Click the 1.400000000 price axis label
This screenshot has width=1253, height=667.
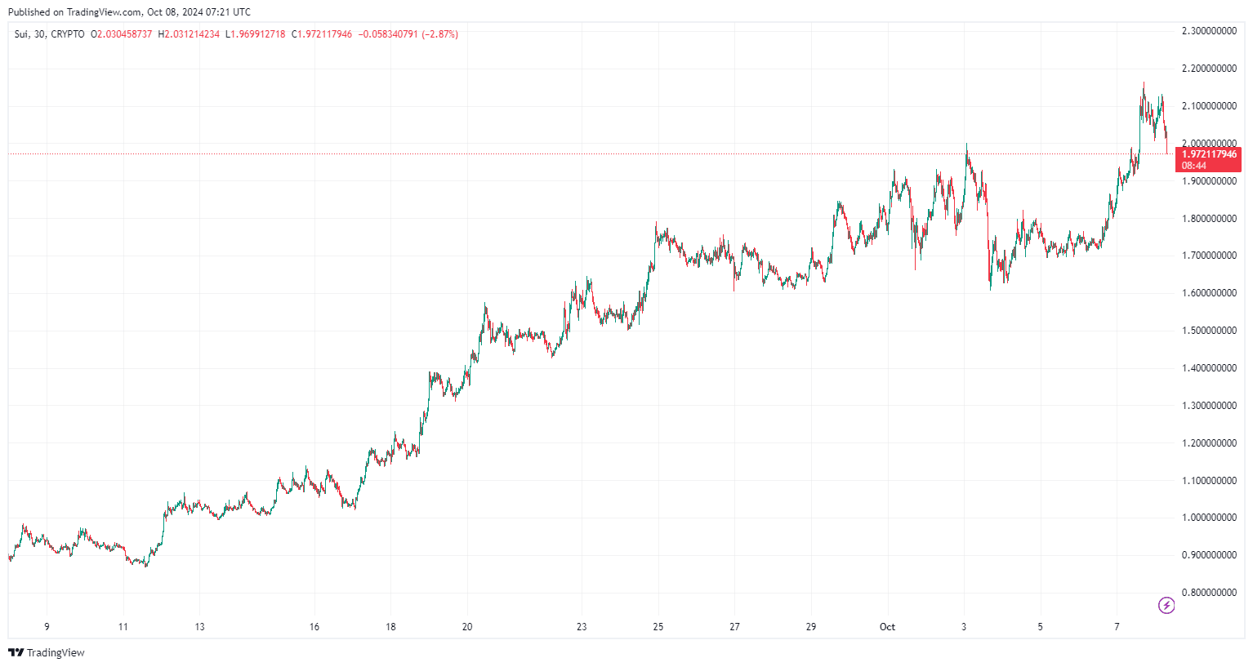click(x=1209, y=368)
